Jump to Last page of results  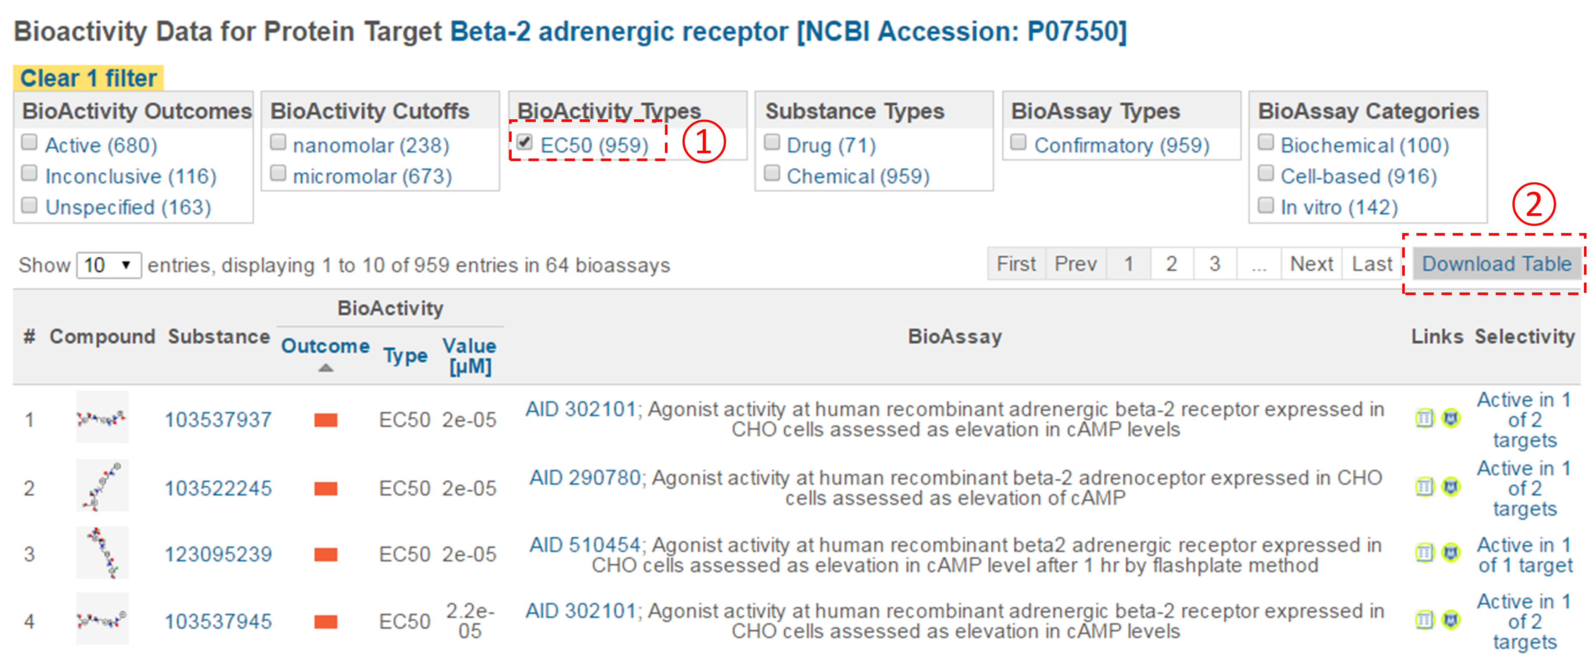tap(1372, 264)
